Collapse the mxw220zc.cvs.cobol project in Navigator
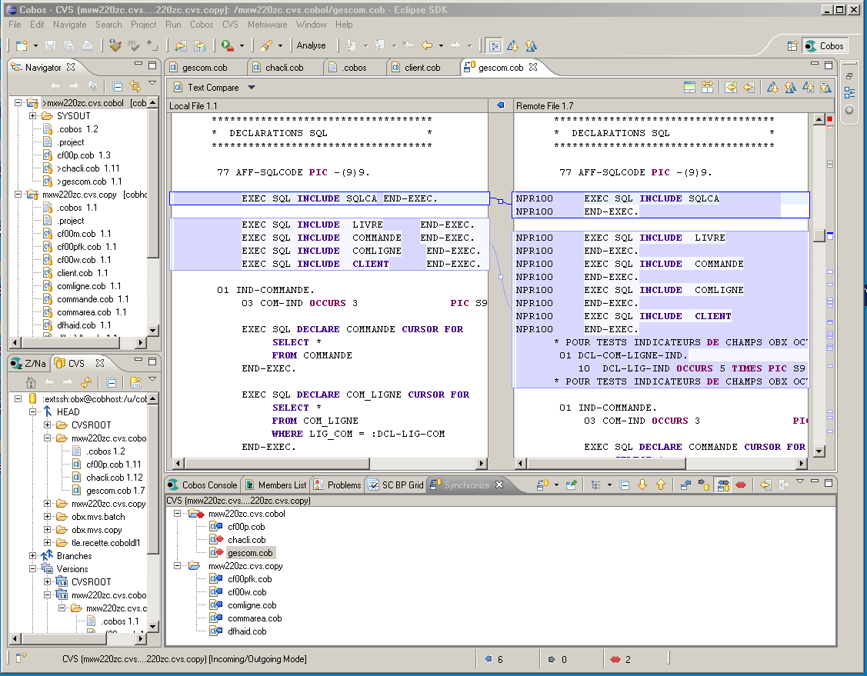This screenshot has width=867, height=676. click(18, 103)
